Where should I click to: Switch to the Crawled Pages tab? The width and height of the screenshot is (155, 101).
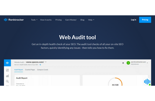click(30, 70)
